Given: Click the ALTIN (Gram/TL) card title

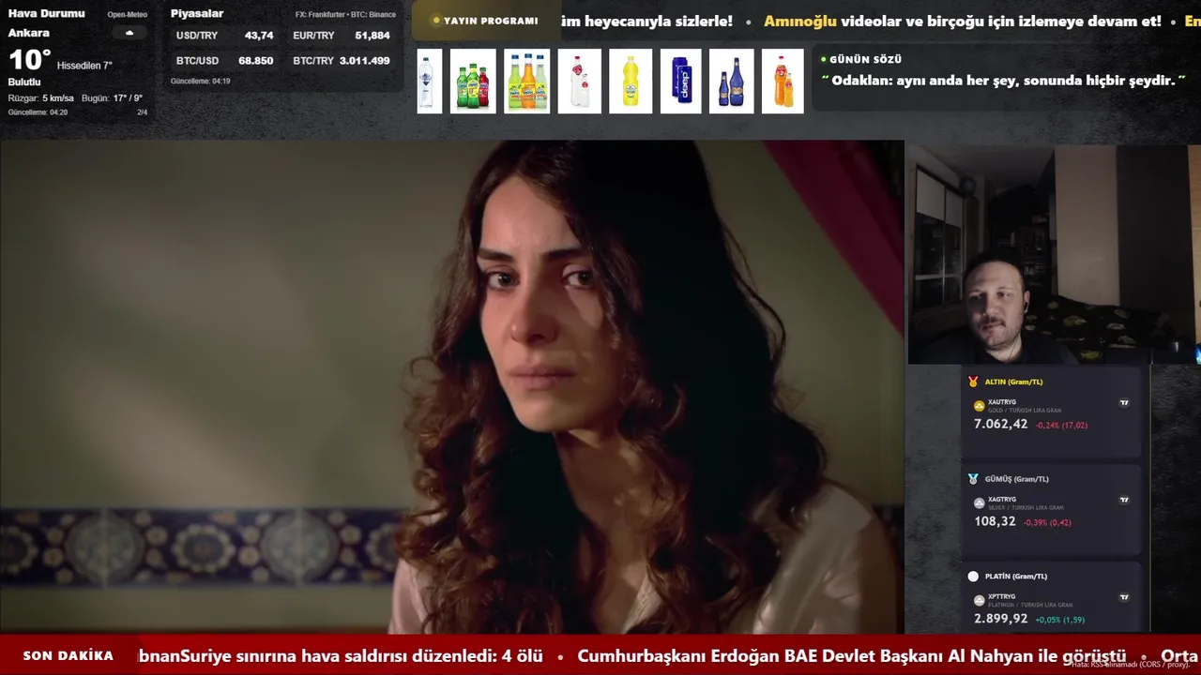Looking at the screenshot, I should pos(1013,382).
